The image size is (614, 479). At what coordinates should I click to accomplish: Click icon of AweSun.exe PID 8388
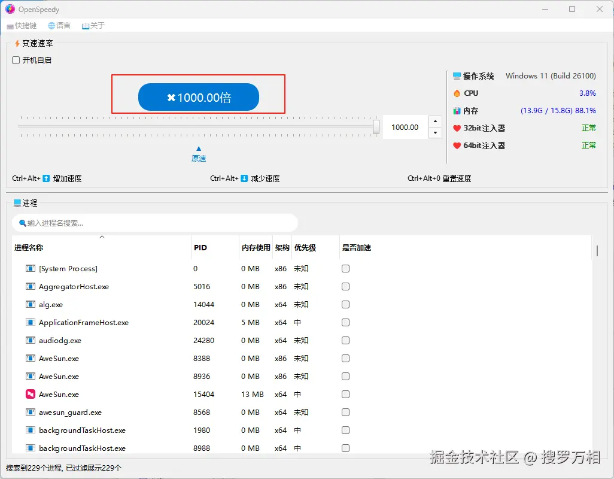tap(30, 359)
